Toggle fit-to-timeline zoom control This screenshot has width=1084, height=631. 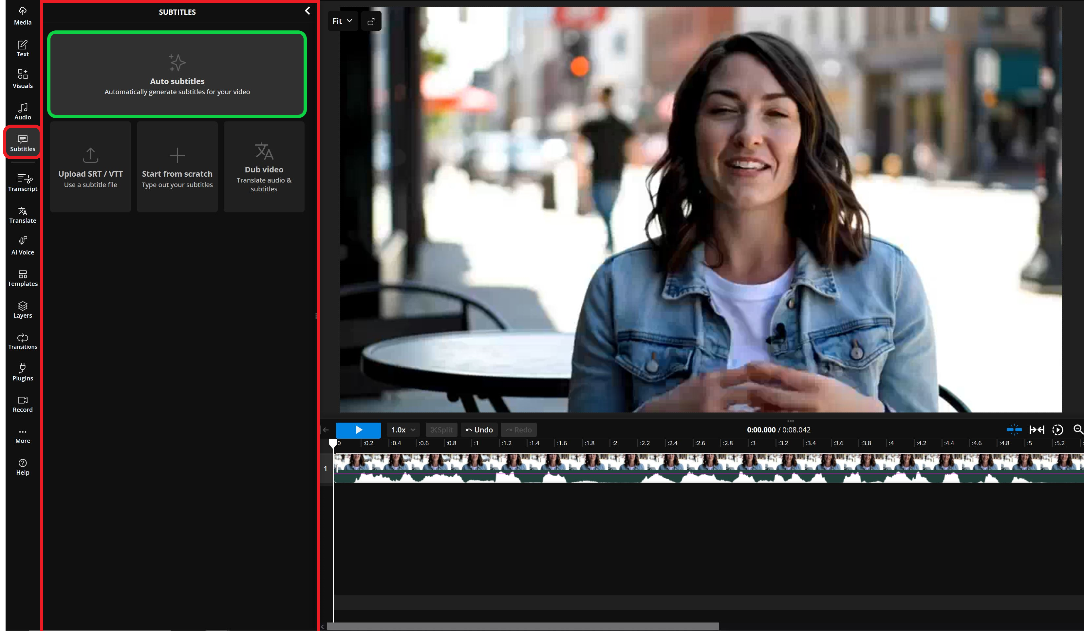click(1037, 429)
